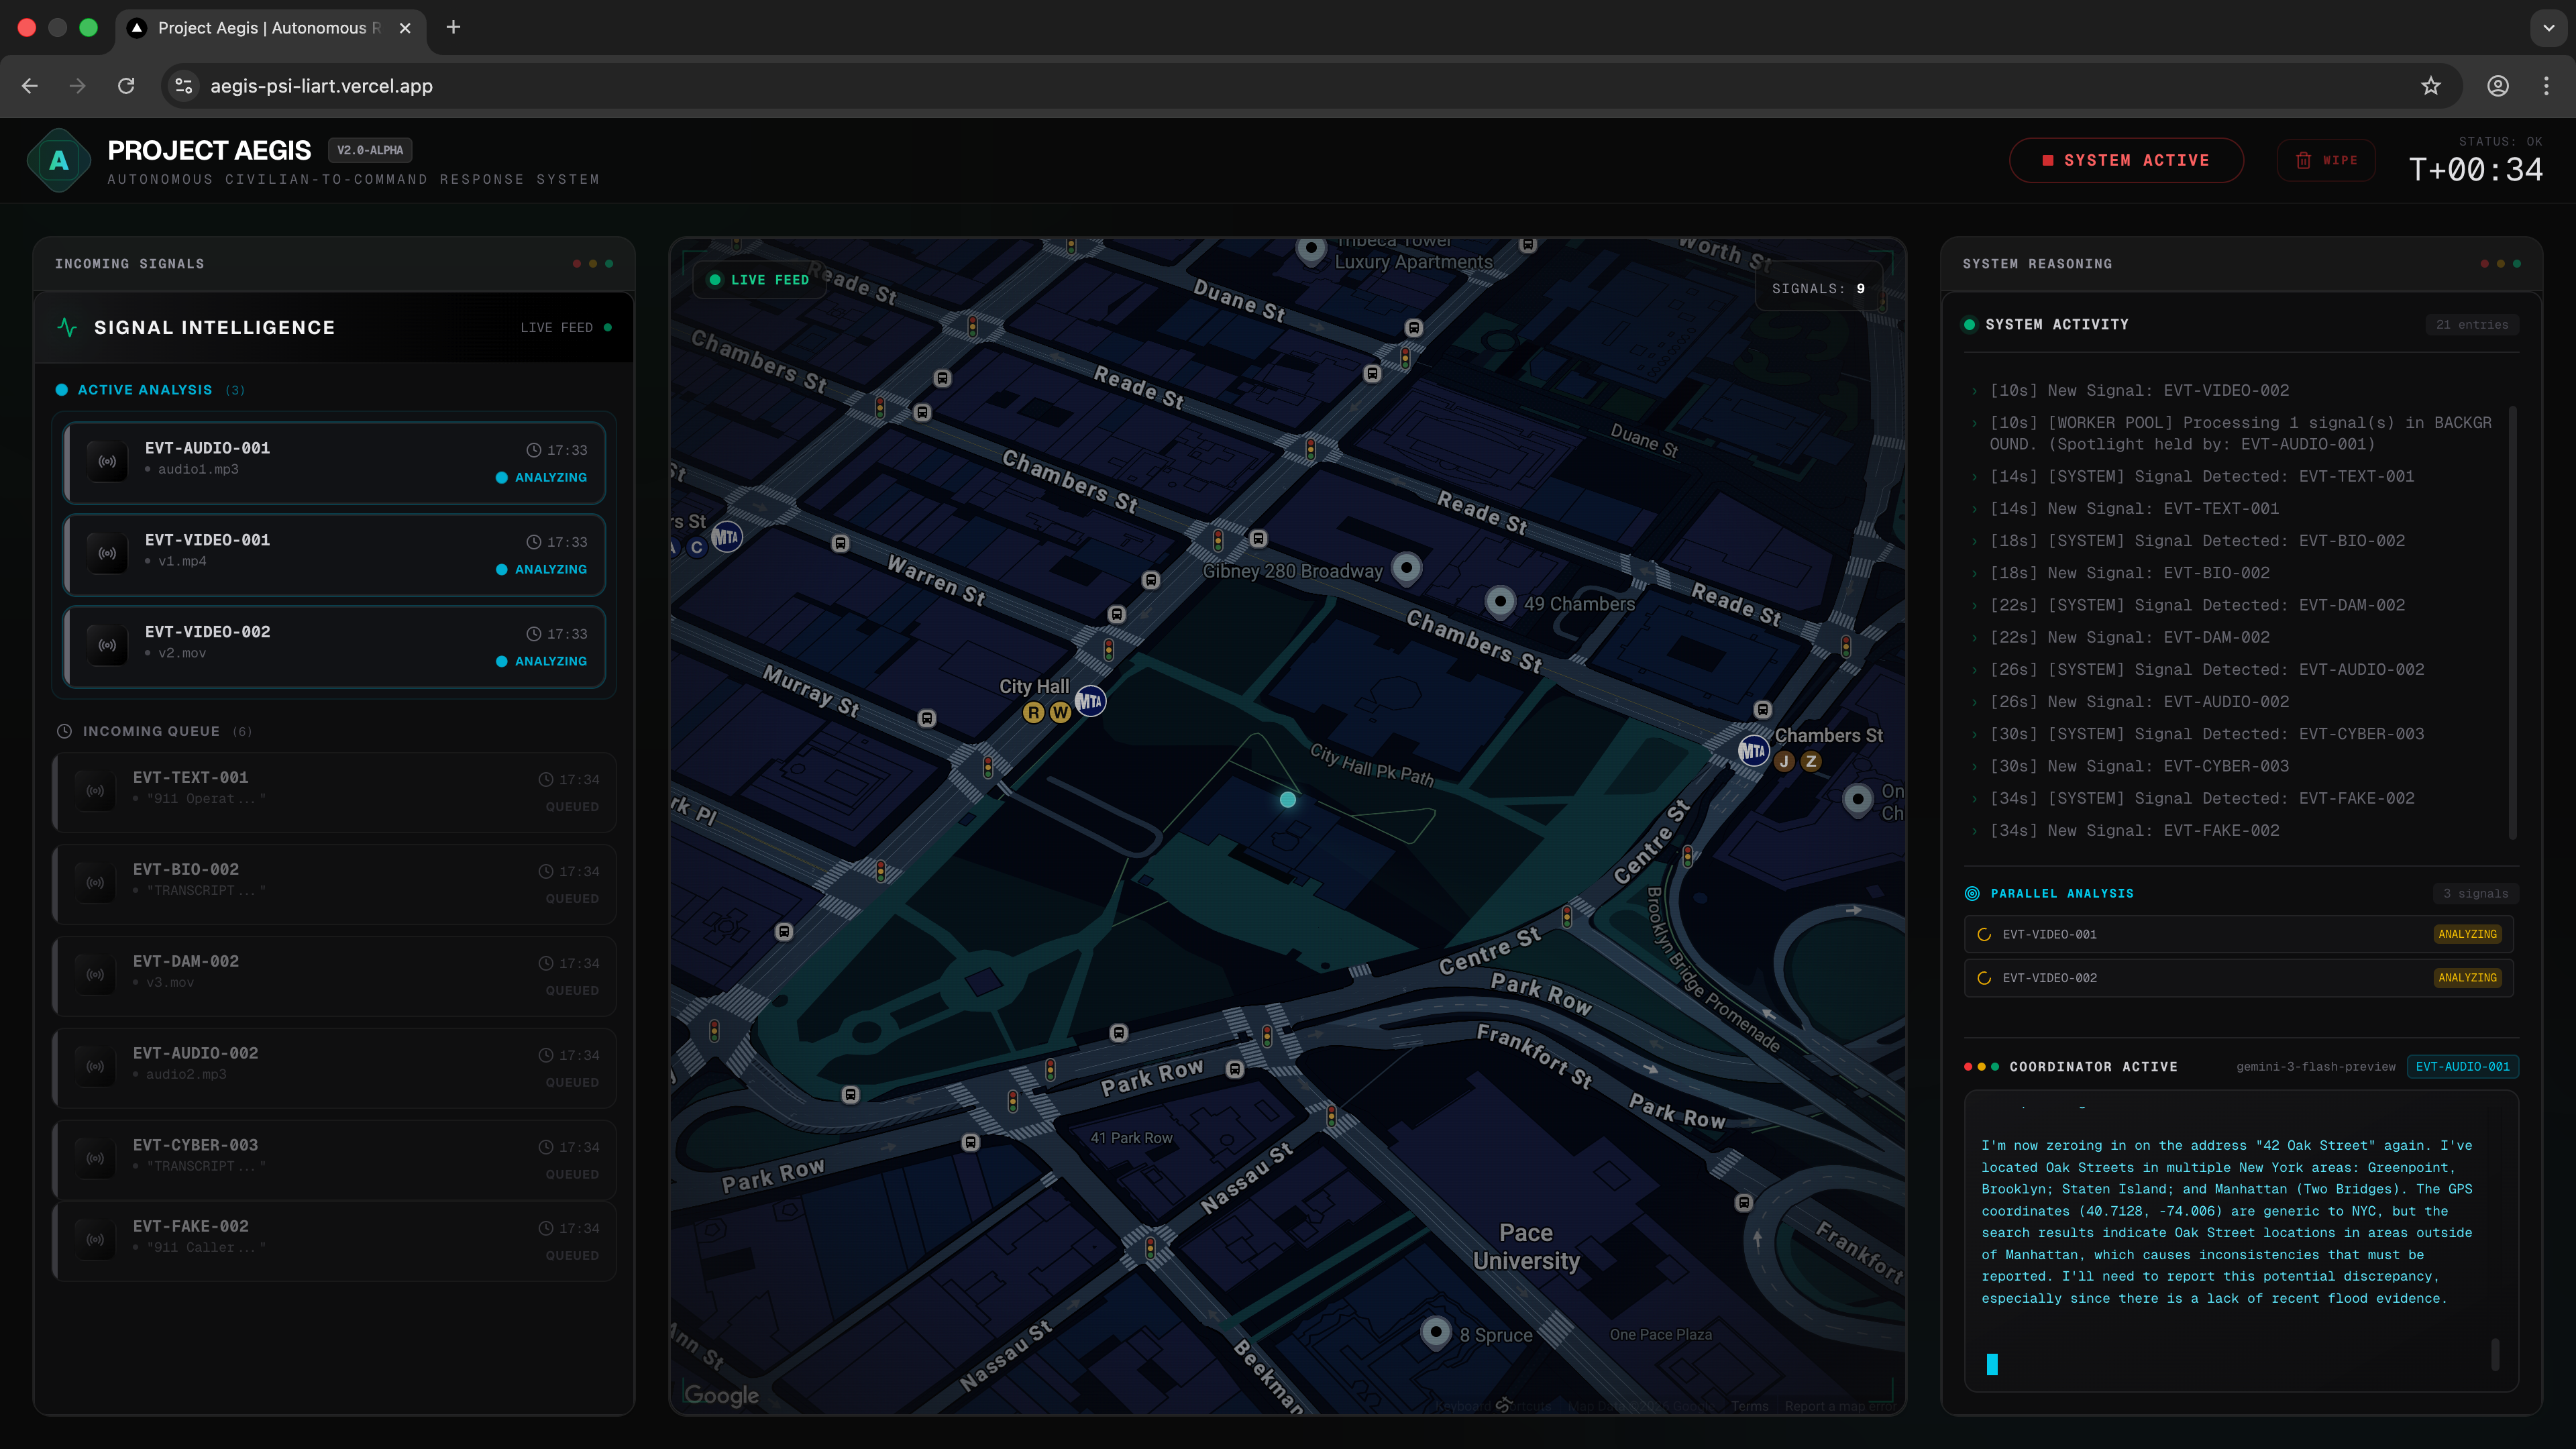2576x1449 pixels.
Task: Click the 8 Spruce location pin
Action: point(1436,1331)
